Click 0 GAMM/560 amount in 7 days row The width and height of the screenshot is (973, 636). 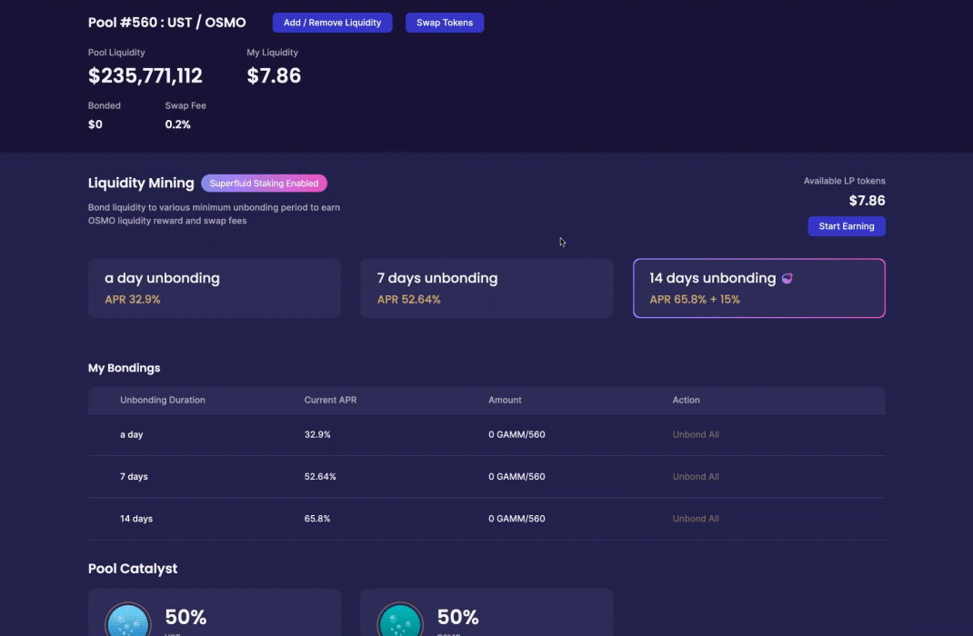pyautogui.click(x=517, y=477)
